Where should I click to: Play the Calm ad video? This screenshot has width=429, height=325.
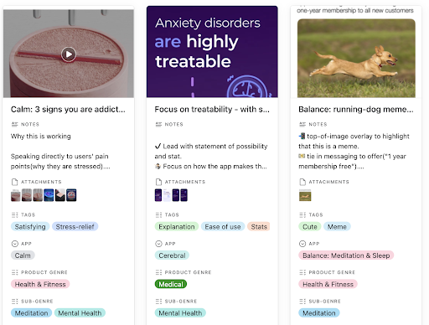(69, 54)
